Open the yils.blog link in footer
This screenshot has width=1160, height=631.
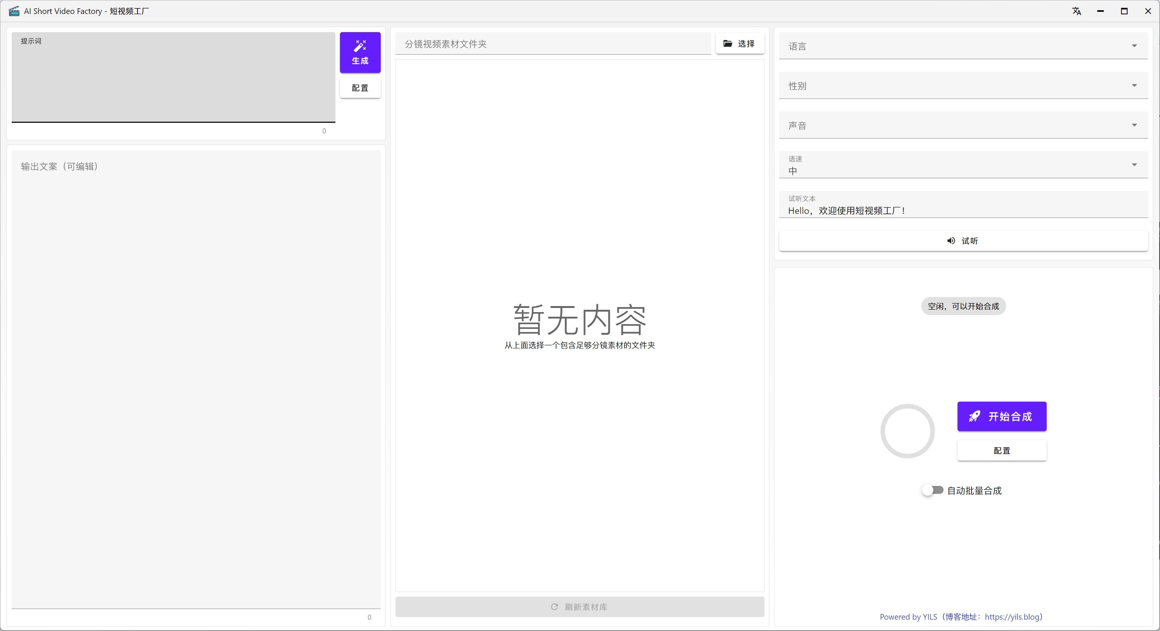point(1012,617)
